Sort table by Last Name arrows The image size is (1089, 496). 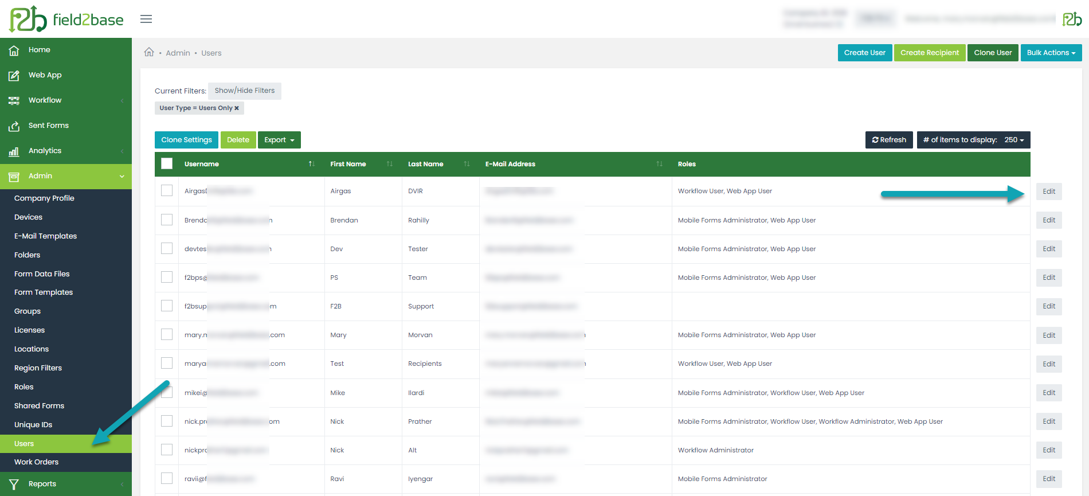coord(467,164)
